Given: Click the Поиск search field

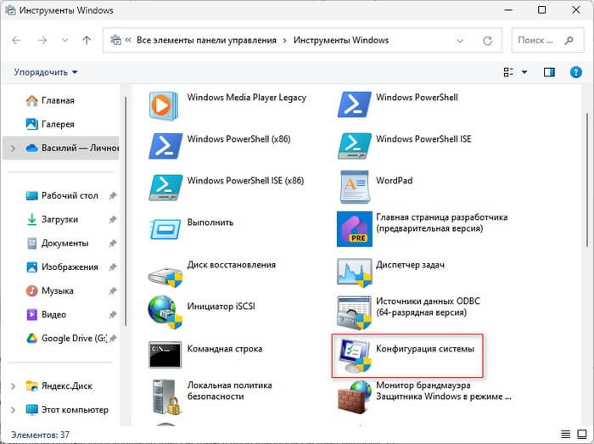Looking at the screenshot, I should click(547, 40).
